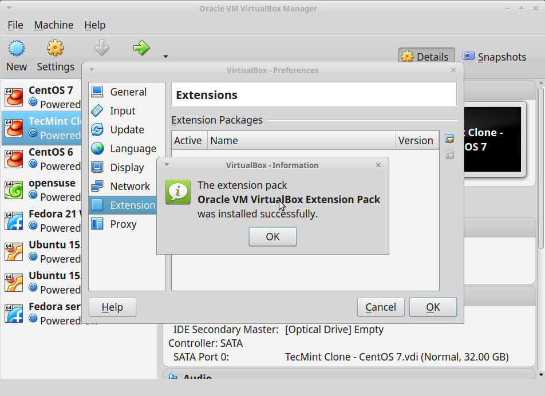Click OK in the Preferences dialog
This screenshot has height=396, width=545.
pos(433,307)
